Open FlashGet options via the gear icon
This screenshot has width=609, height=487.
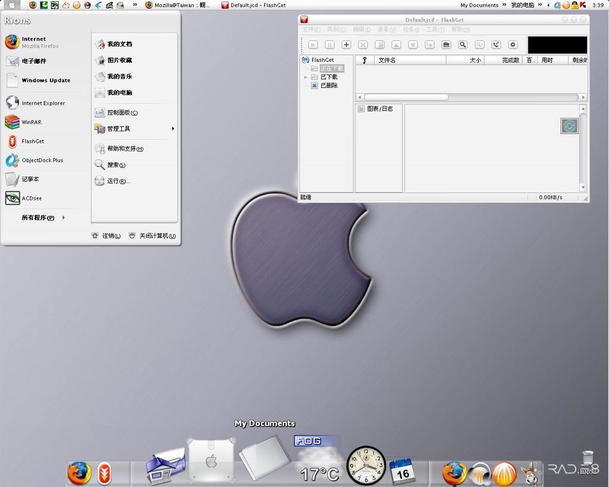(x=513, y=45)
